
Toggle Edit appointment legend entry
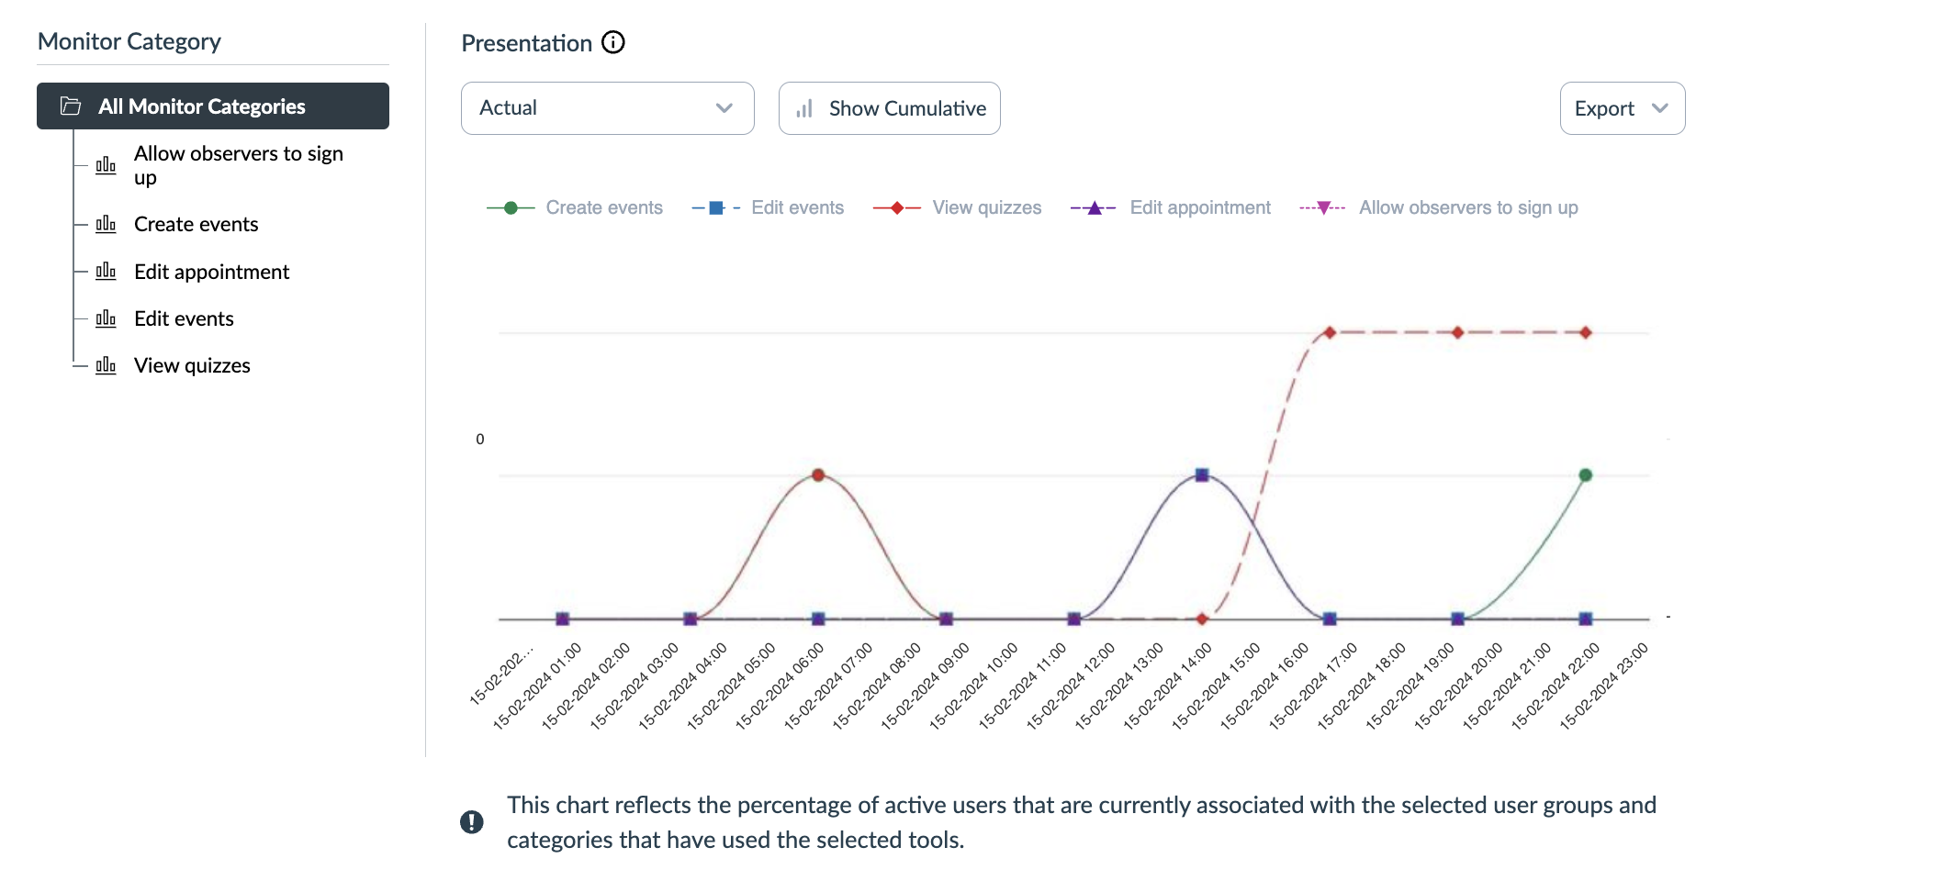tap(1199, 208)
